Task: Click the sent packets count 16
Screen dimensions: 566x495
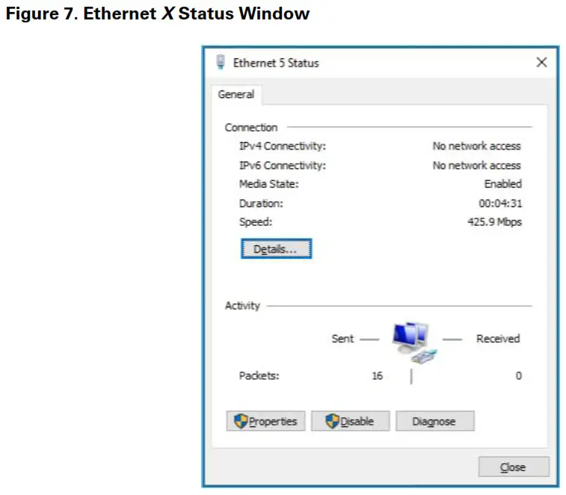Action: click(378, 376)
